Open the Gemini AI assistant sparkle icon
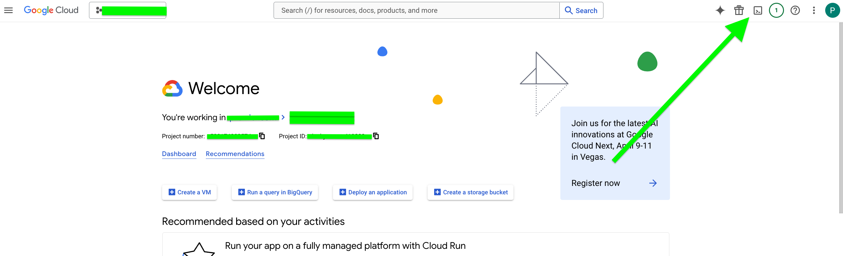Viewport: 843px width, 256px height. coord(720,11)
